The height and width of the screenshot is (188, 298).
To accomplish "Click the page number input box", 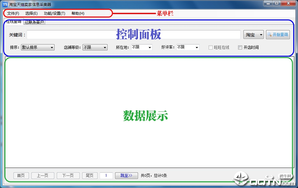I will point(106,175).
